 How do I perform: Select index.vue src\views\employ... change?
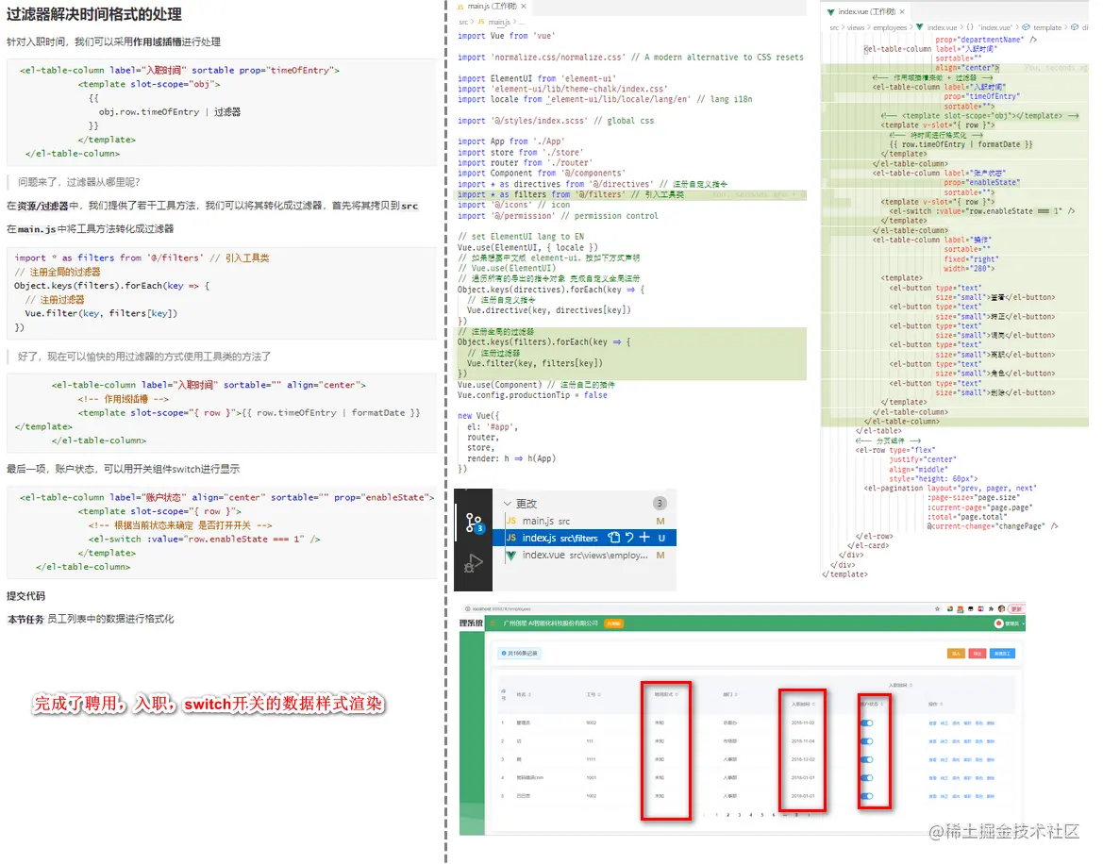coord(585,556)
